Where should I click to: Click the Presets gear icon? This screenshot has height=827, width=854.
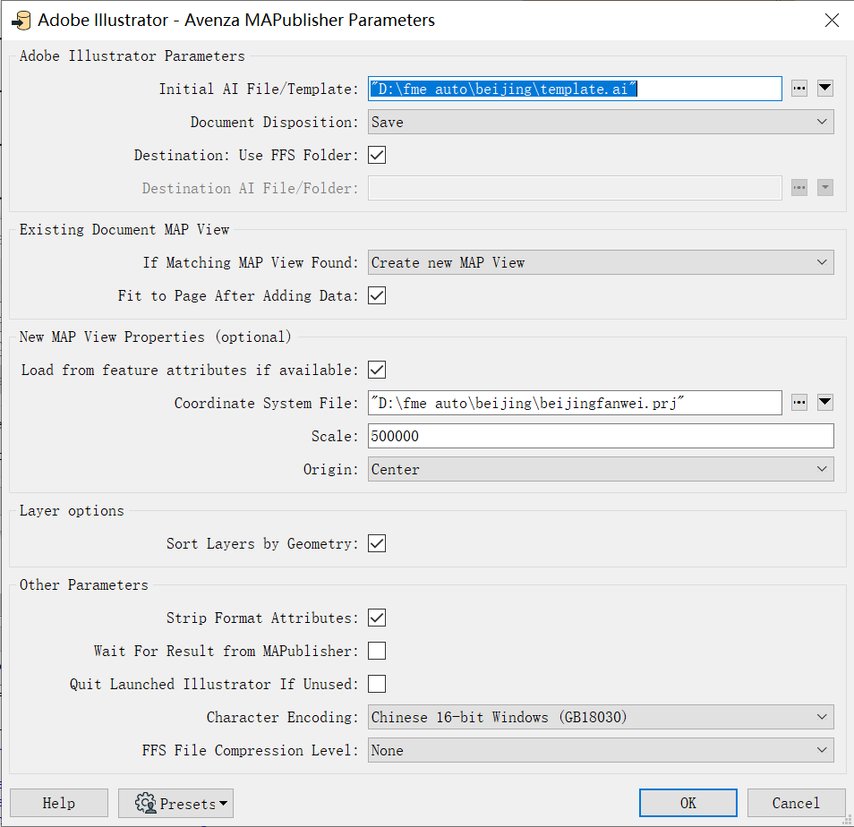(146, 803)
